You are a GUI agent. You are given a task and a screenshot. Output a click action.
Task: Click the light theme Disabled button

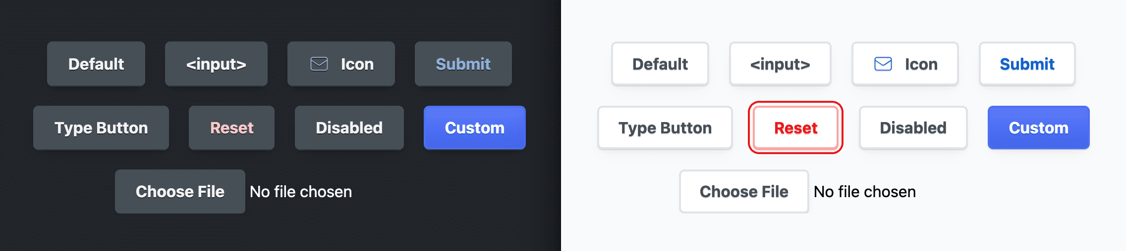[x=913, y=127]
